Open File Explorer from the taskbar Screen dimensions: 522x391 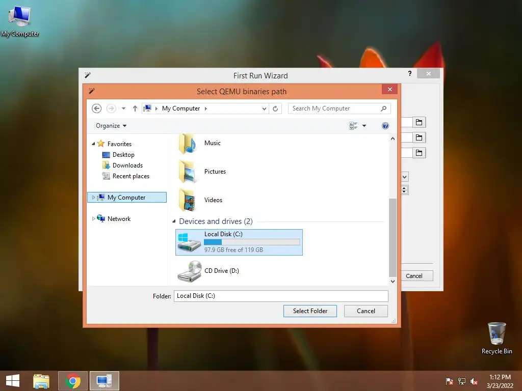tap(41, 381)
